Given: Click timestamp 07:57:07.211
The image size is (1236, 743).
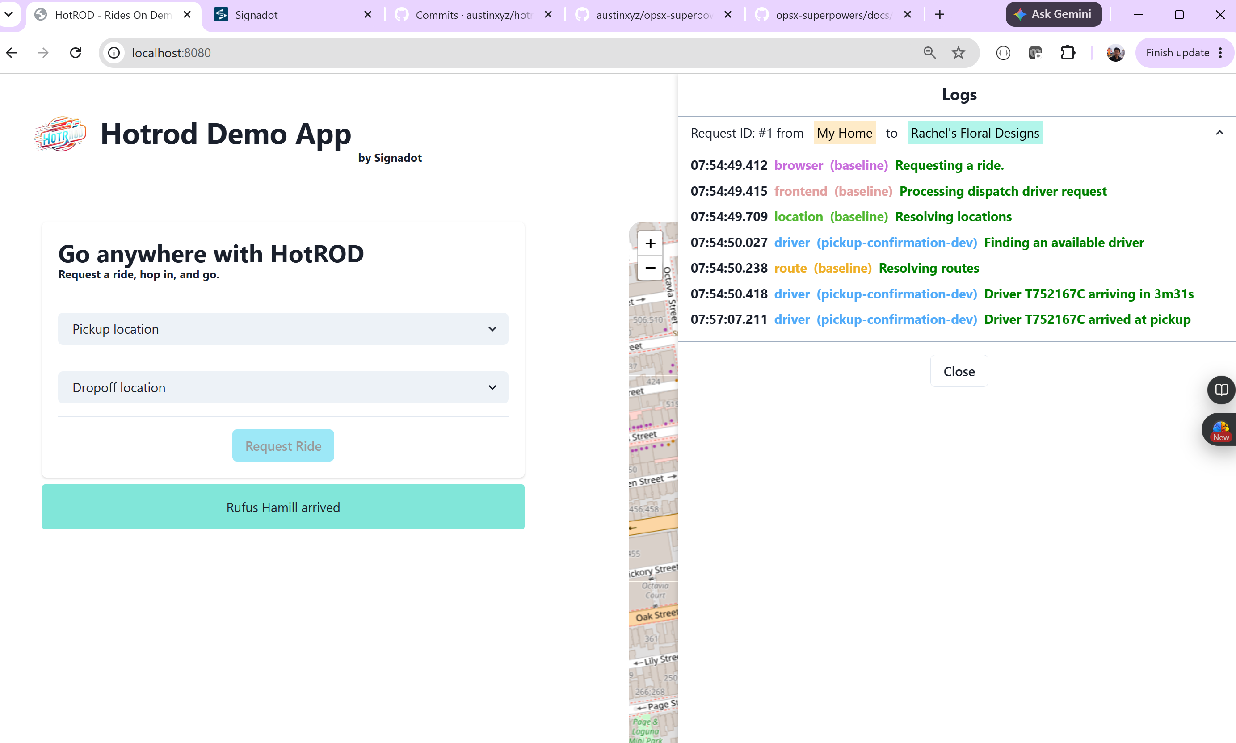Looking at the screenshot, I should click(x=729, y=319).
